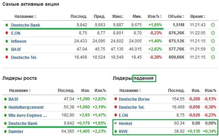Viewport: 219px width, 137px height.
Task: Click Самые активные акции heading
Action: point(31,4)
